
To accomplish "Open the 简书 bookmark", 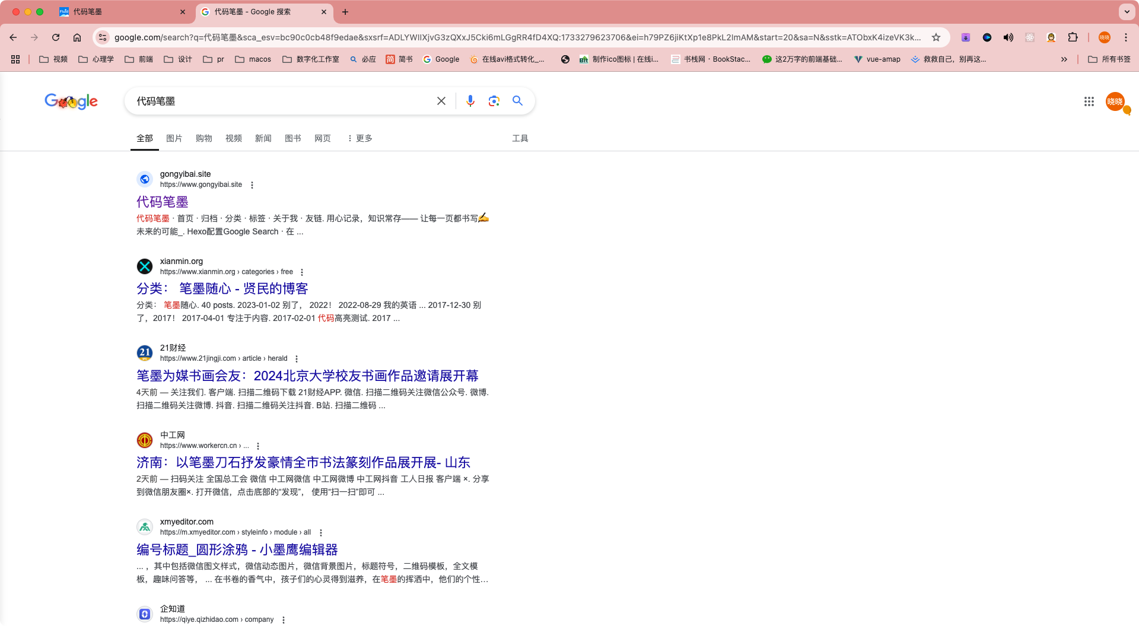I will (399, 59).
